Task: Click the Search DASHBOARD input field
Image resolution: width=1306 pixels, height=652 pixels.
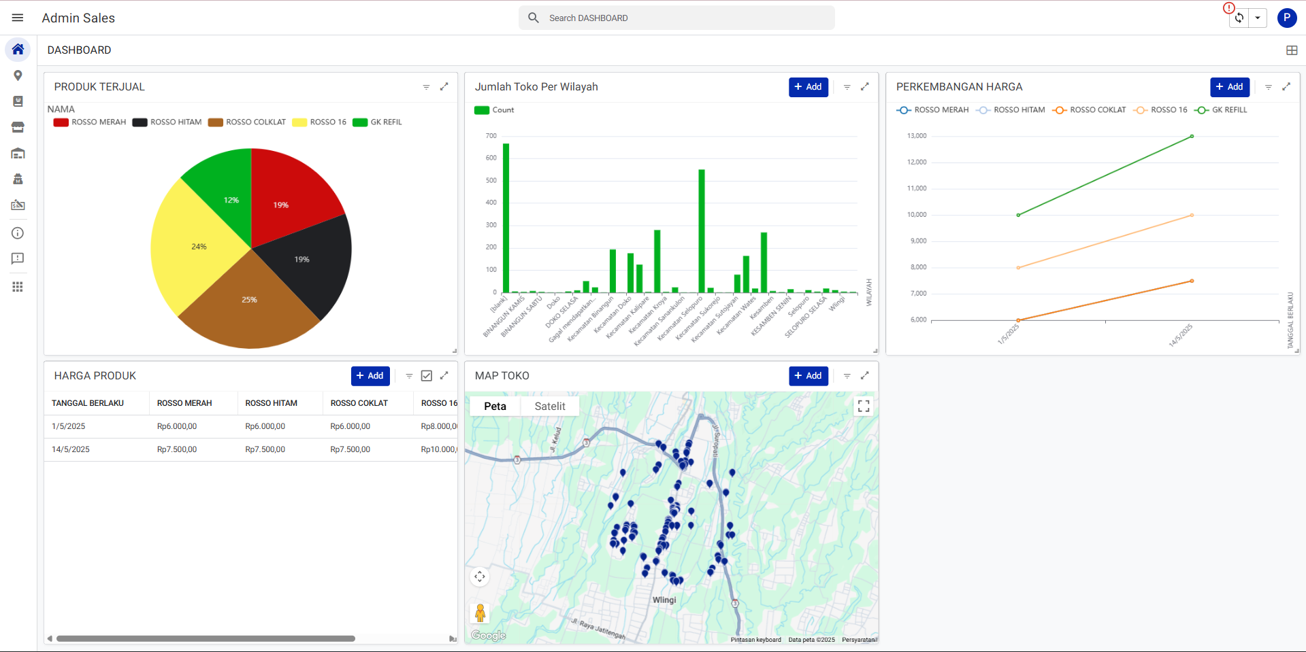Action: [676, 18]
